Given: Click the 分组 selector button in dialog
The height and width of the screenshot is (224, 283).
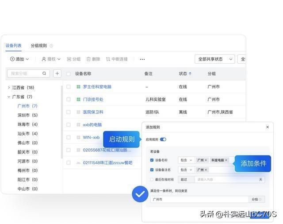Looking at the screenshot, I should pos(256,199).
